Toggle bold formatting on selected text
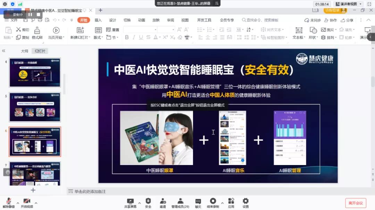This screenshot has height=210, width=375. (x=126, y=37)
